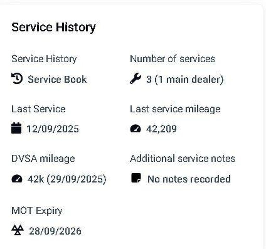
Task: Click the Service Book value text
Action: pyautogui.click(x=57, y=79)
